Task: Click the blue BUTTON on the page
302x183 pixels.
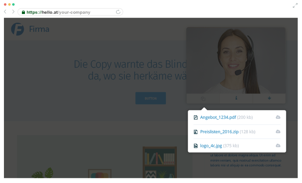Action: coord(151,98)
